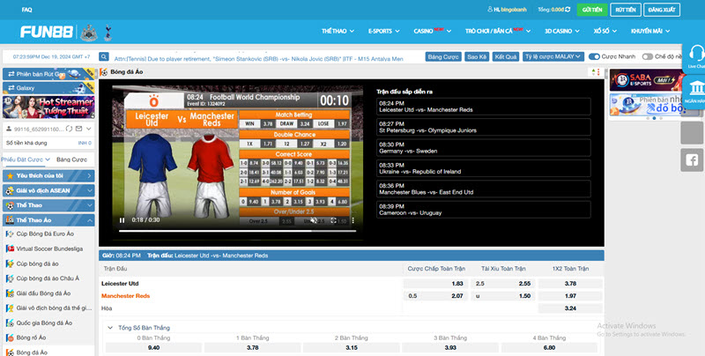Expand the Thể Thao sidebar section
705x356 pixels.
90,205
